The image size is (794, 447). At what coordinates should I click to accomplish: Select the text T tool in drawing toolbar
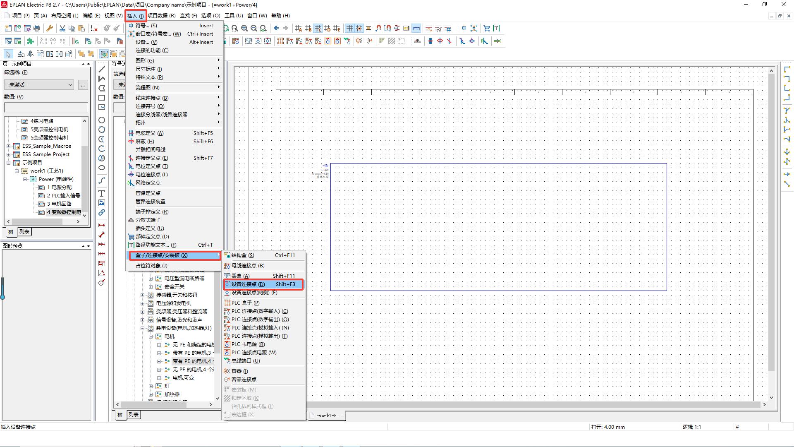click(101, 193)
